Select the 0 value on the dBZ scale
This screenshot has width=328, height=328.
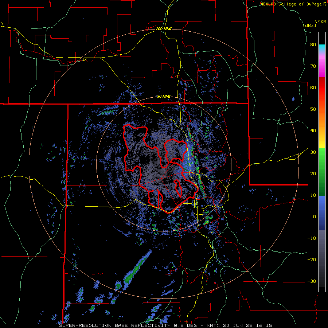tap(315, 217)
